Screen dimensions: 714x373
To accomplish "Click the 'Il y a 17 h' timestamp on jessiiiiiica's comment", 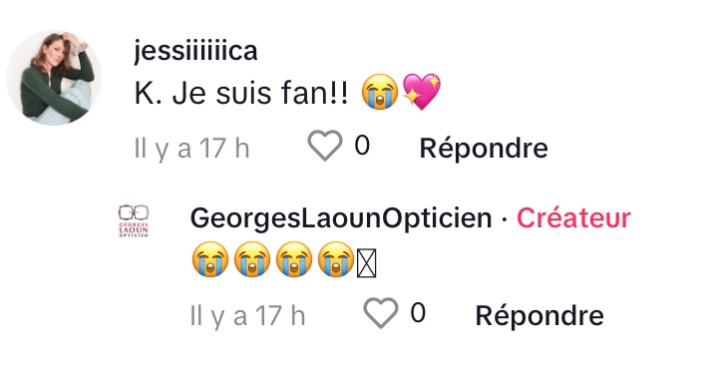I will tap(191, 149).
